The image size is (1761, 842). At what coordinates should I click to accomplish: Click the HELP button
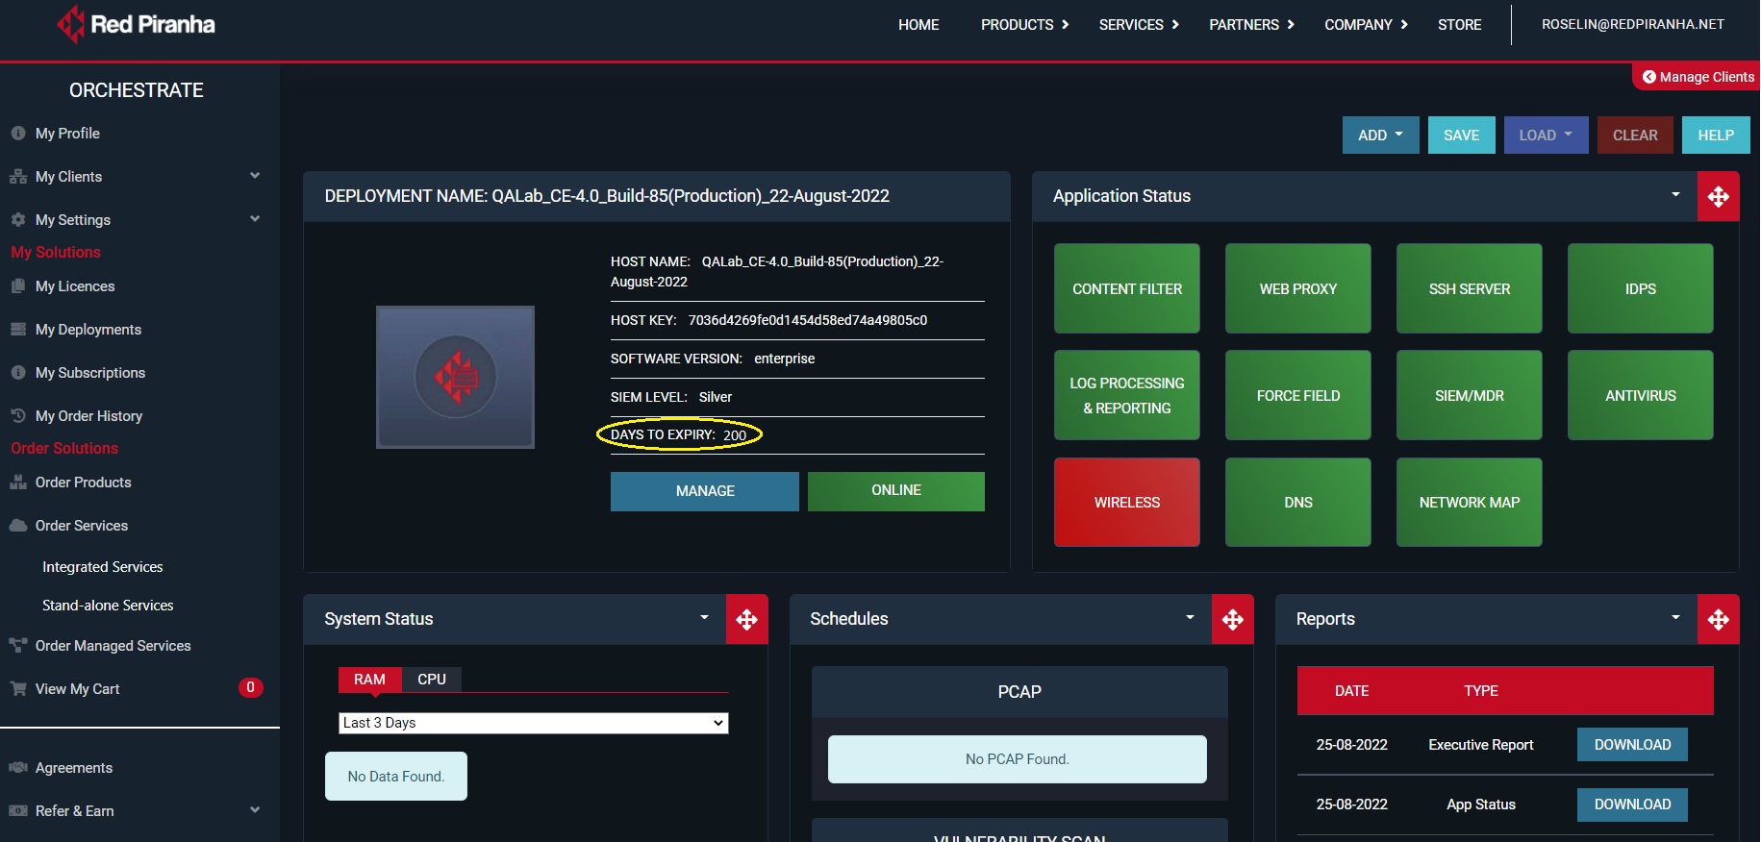(x=1716, y=136)
